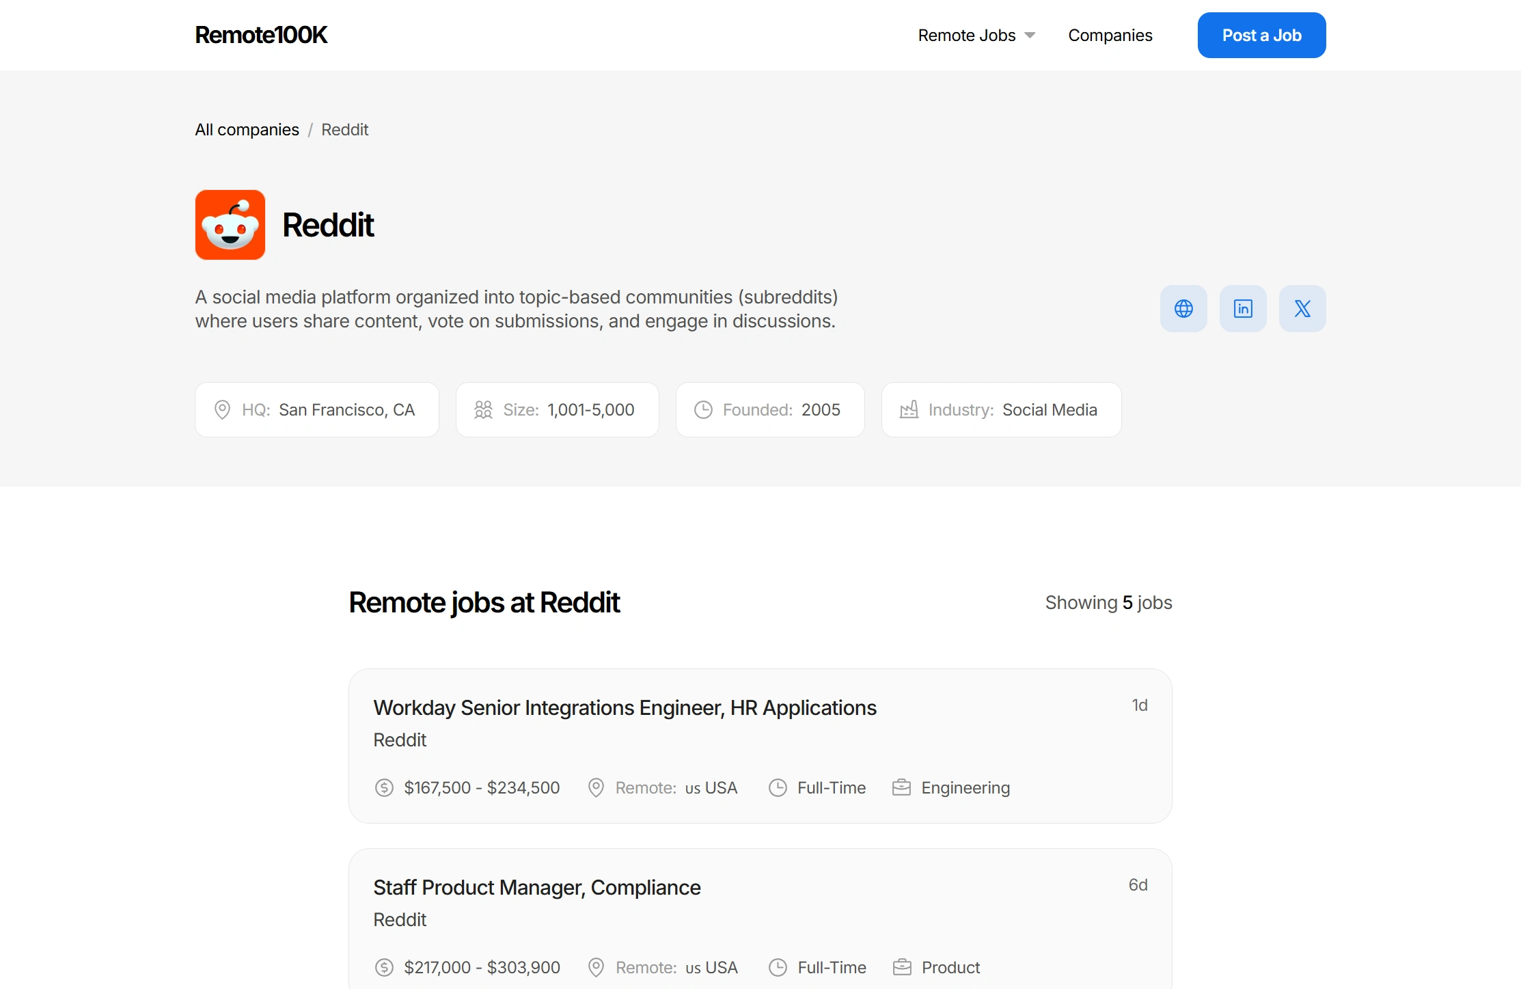The image size is (1521, 989).
Task: Click the $167,500 - $234,500 salary range
Action: pyautogui.click(x=482, y=787)
